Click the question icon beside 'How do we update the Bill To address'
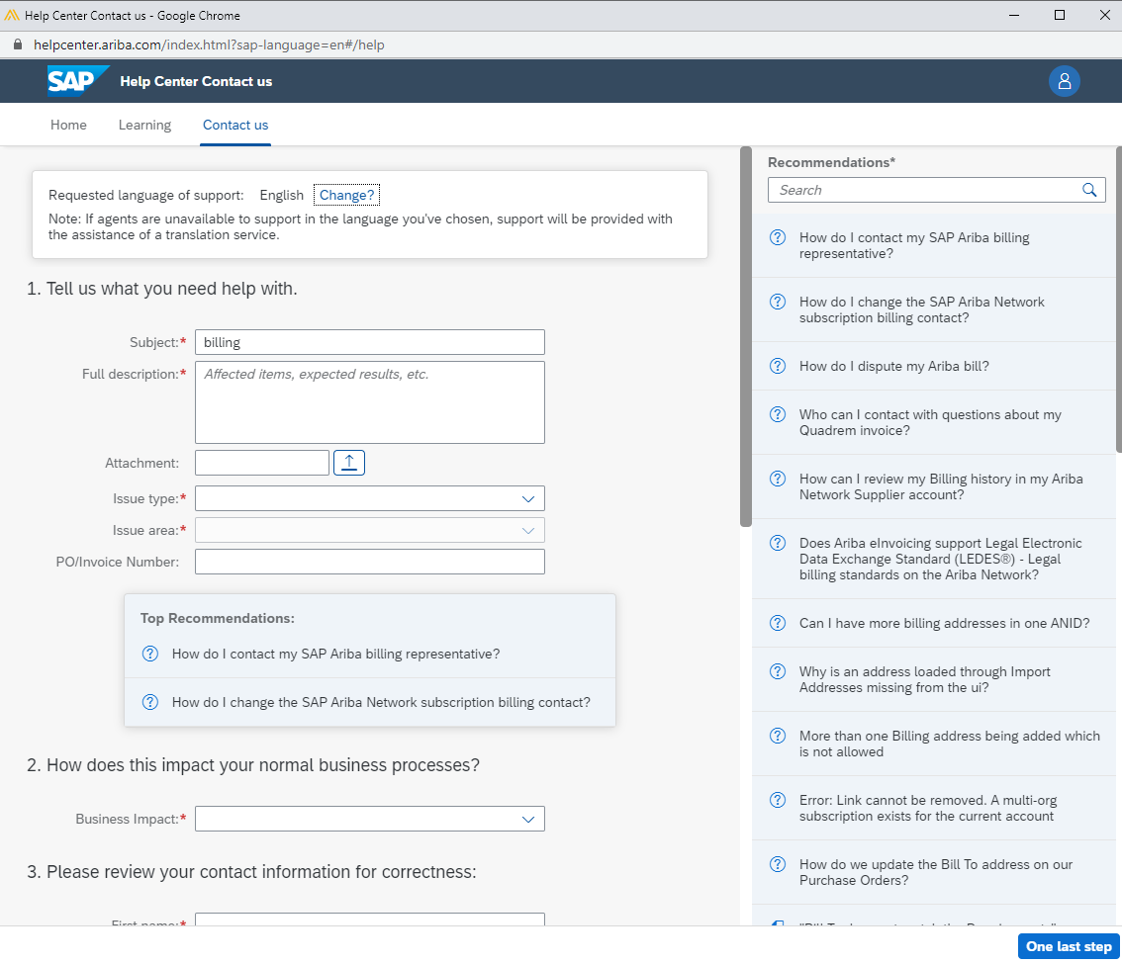 pos(777,864)
